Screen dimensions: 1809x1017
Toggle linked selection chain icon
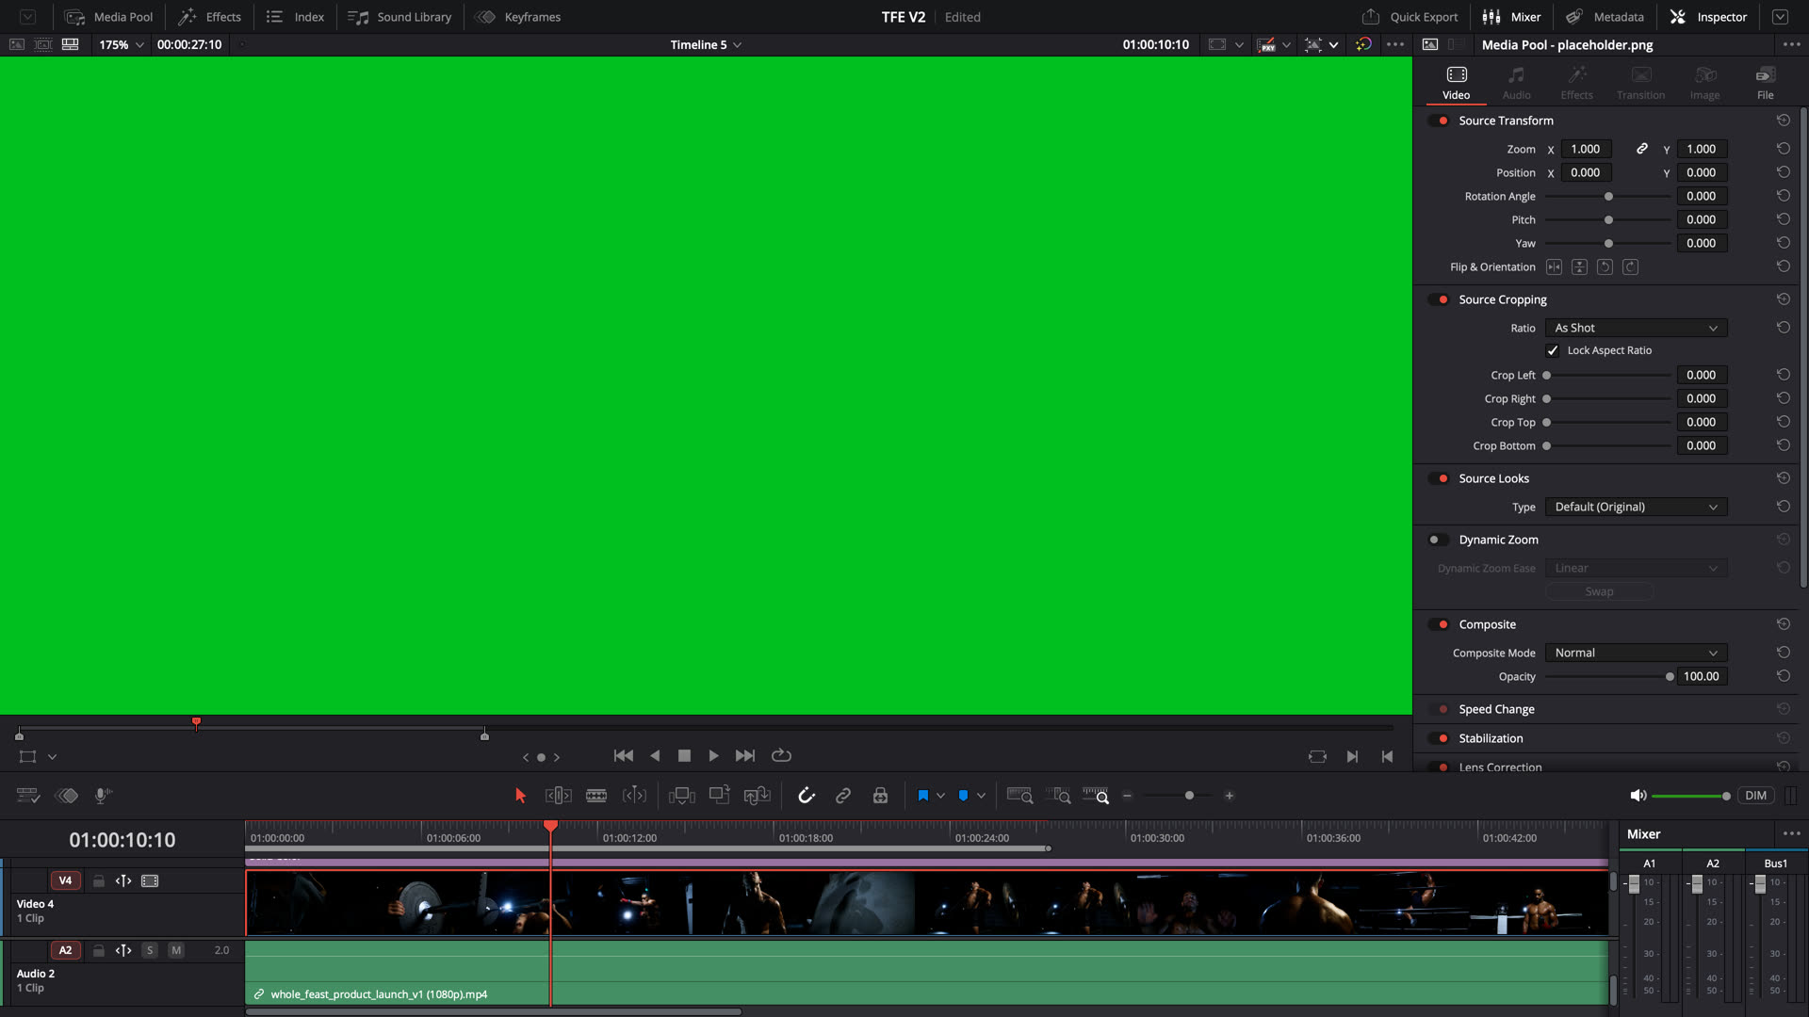tap(843, 796)
